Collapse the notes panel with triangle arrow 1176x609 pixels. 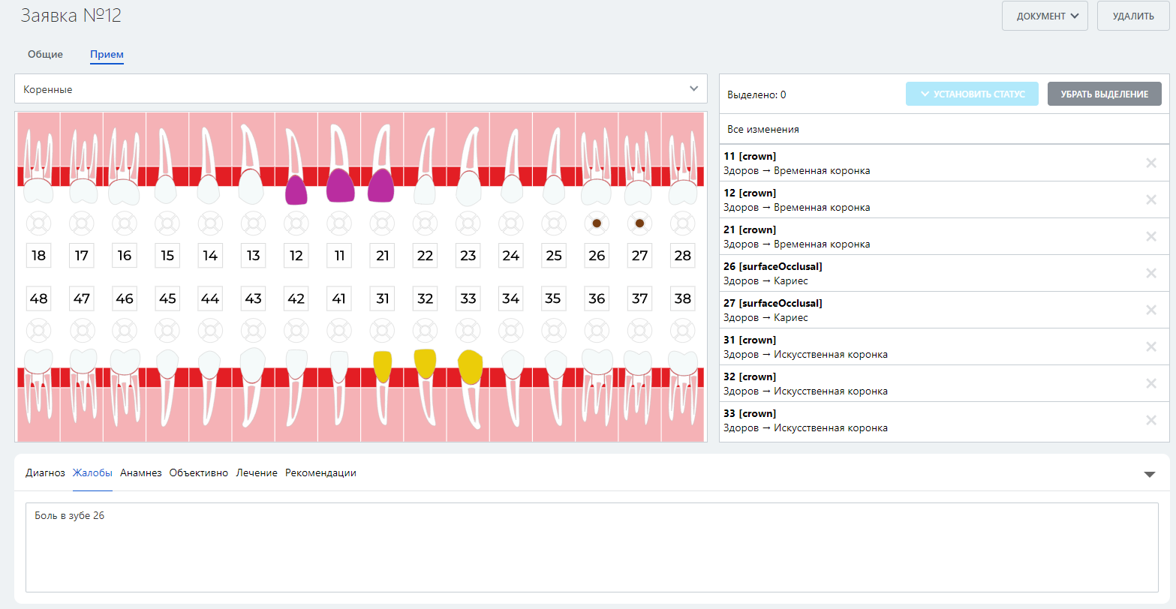1149,474
